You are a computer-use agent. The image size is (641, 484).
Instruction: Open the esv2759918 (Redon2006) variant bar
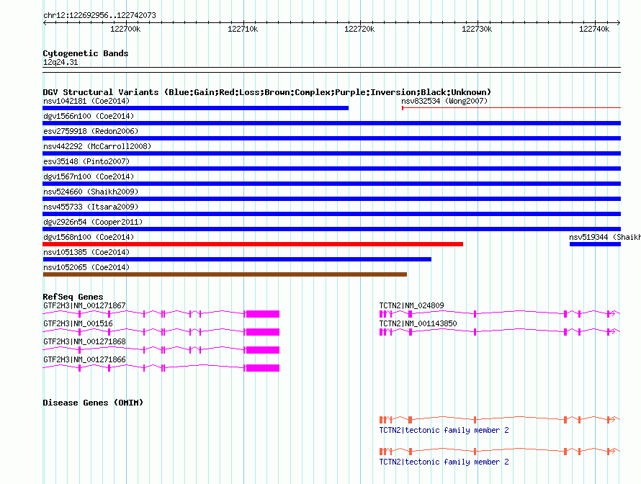(331, 138)
